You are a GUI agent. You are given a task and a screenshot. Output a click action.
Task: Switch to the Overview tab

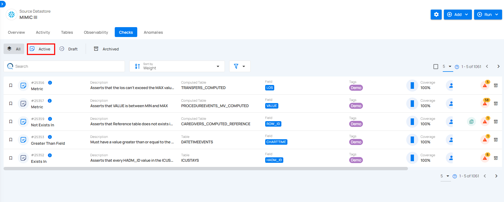pos(16,32)
